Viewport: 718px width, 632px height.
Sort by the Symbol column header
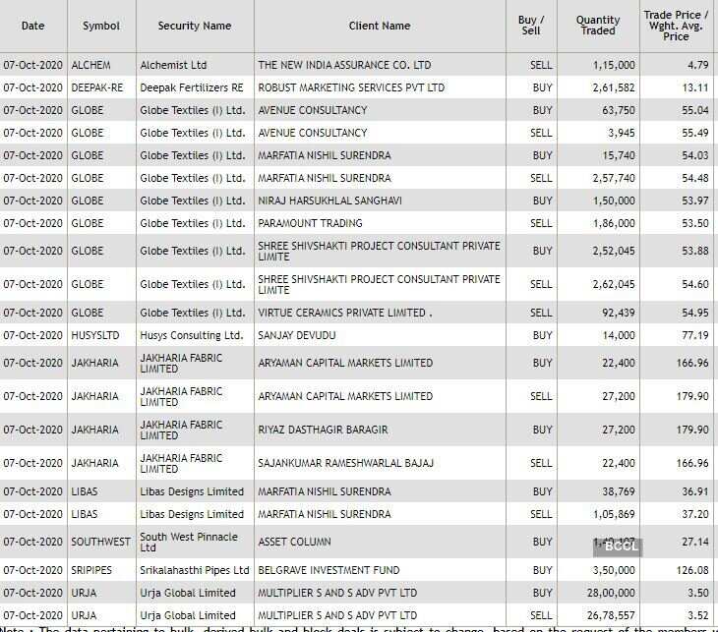101,26
